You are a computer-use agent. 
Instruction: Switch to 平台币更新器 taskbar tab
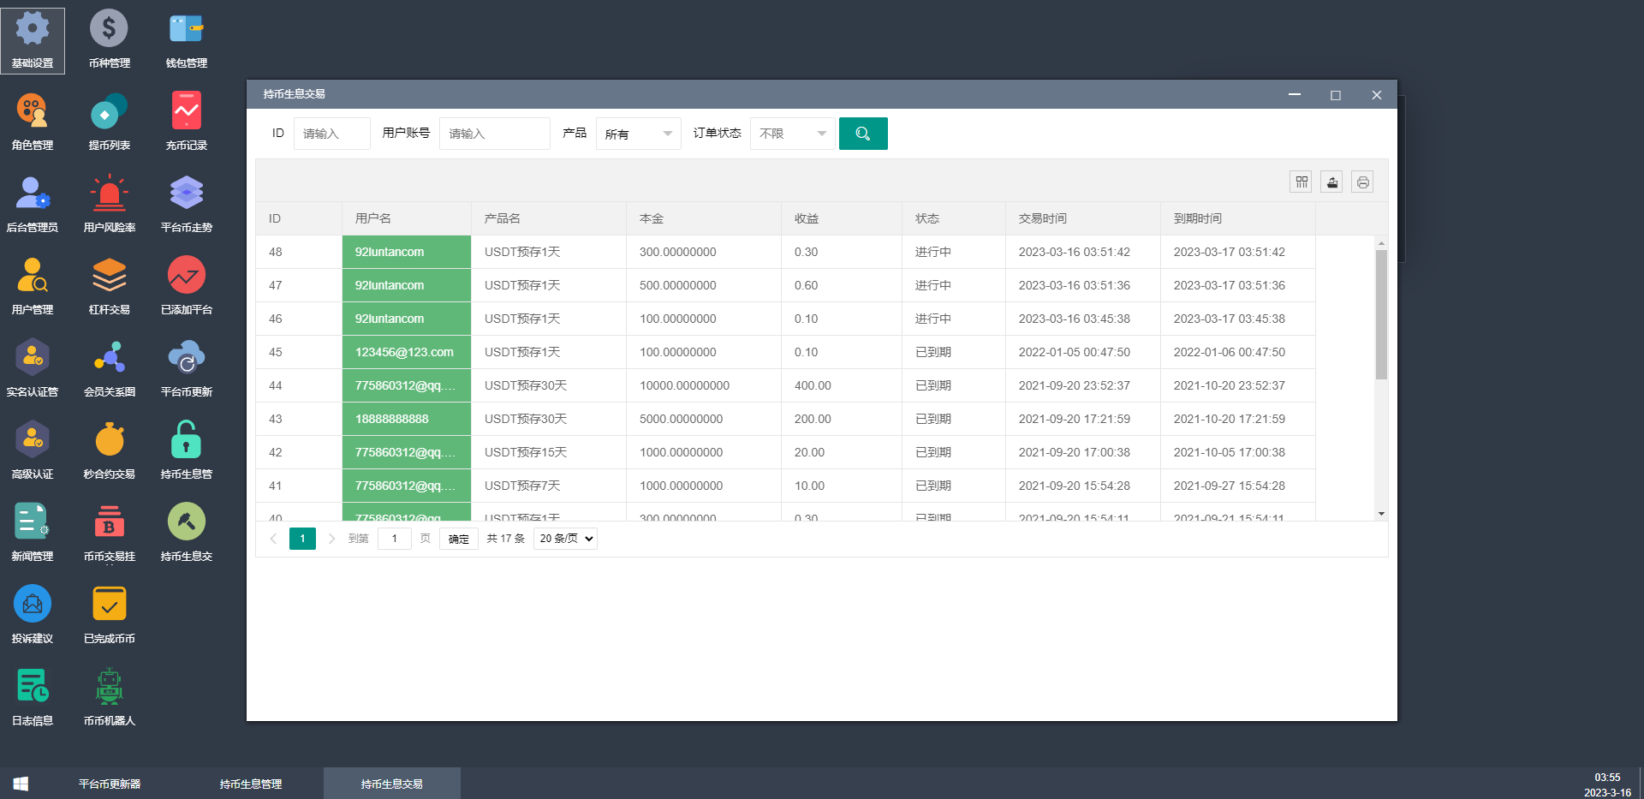110,784
